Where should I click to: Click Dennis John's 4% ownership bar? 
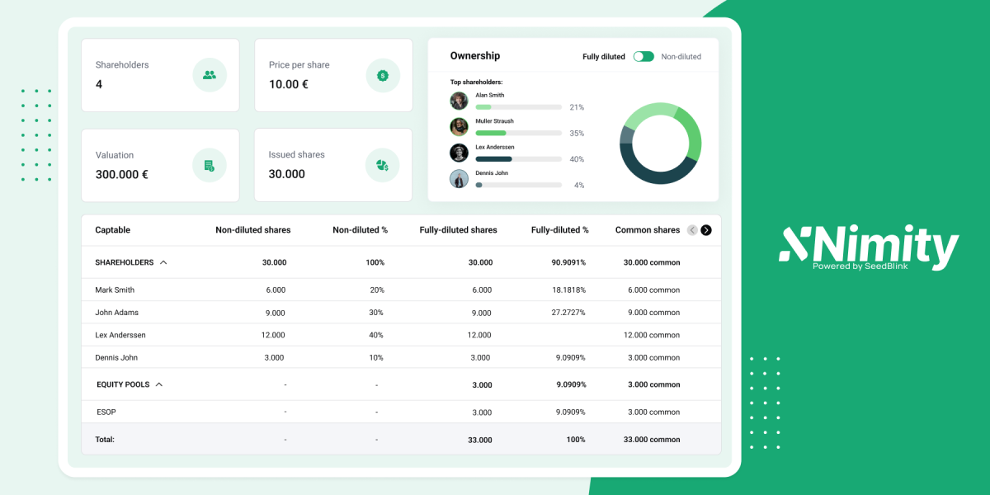pyautogui.click(x=518, y=185)
